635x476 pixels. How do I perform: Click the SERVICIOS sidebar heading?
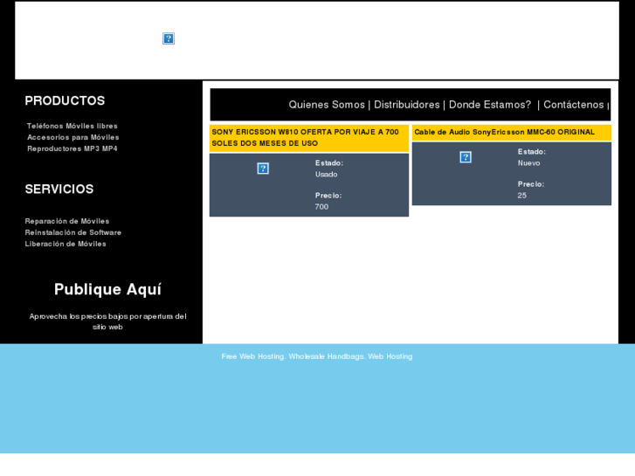59,190
